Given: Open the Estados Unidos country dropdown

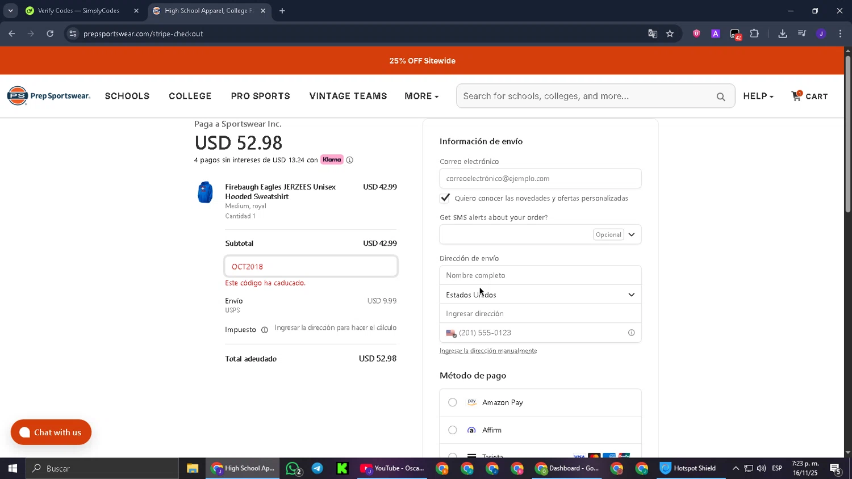Looking at the screenshot, I should click(540, 295).
